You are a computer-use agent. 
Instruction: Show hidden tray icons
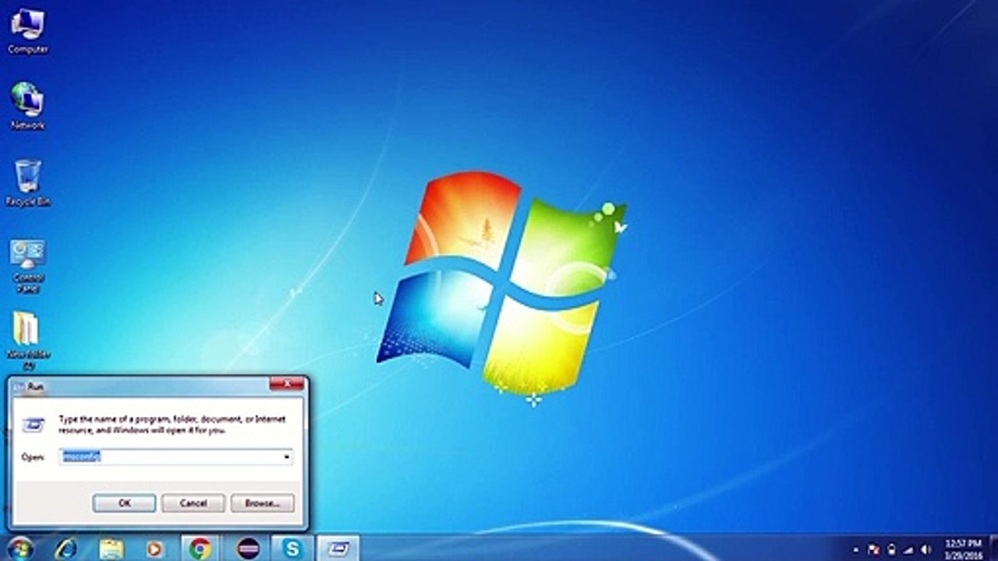[x=858, y=549]
